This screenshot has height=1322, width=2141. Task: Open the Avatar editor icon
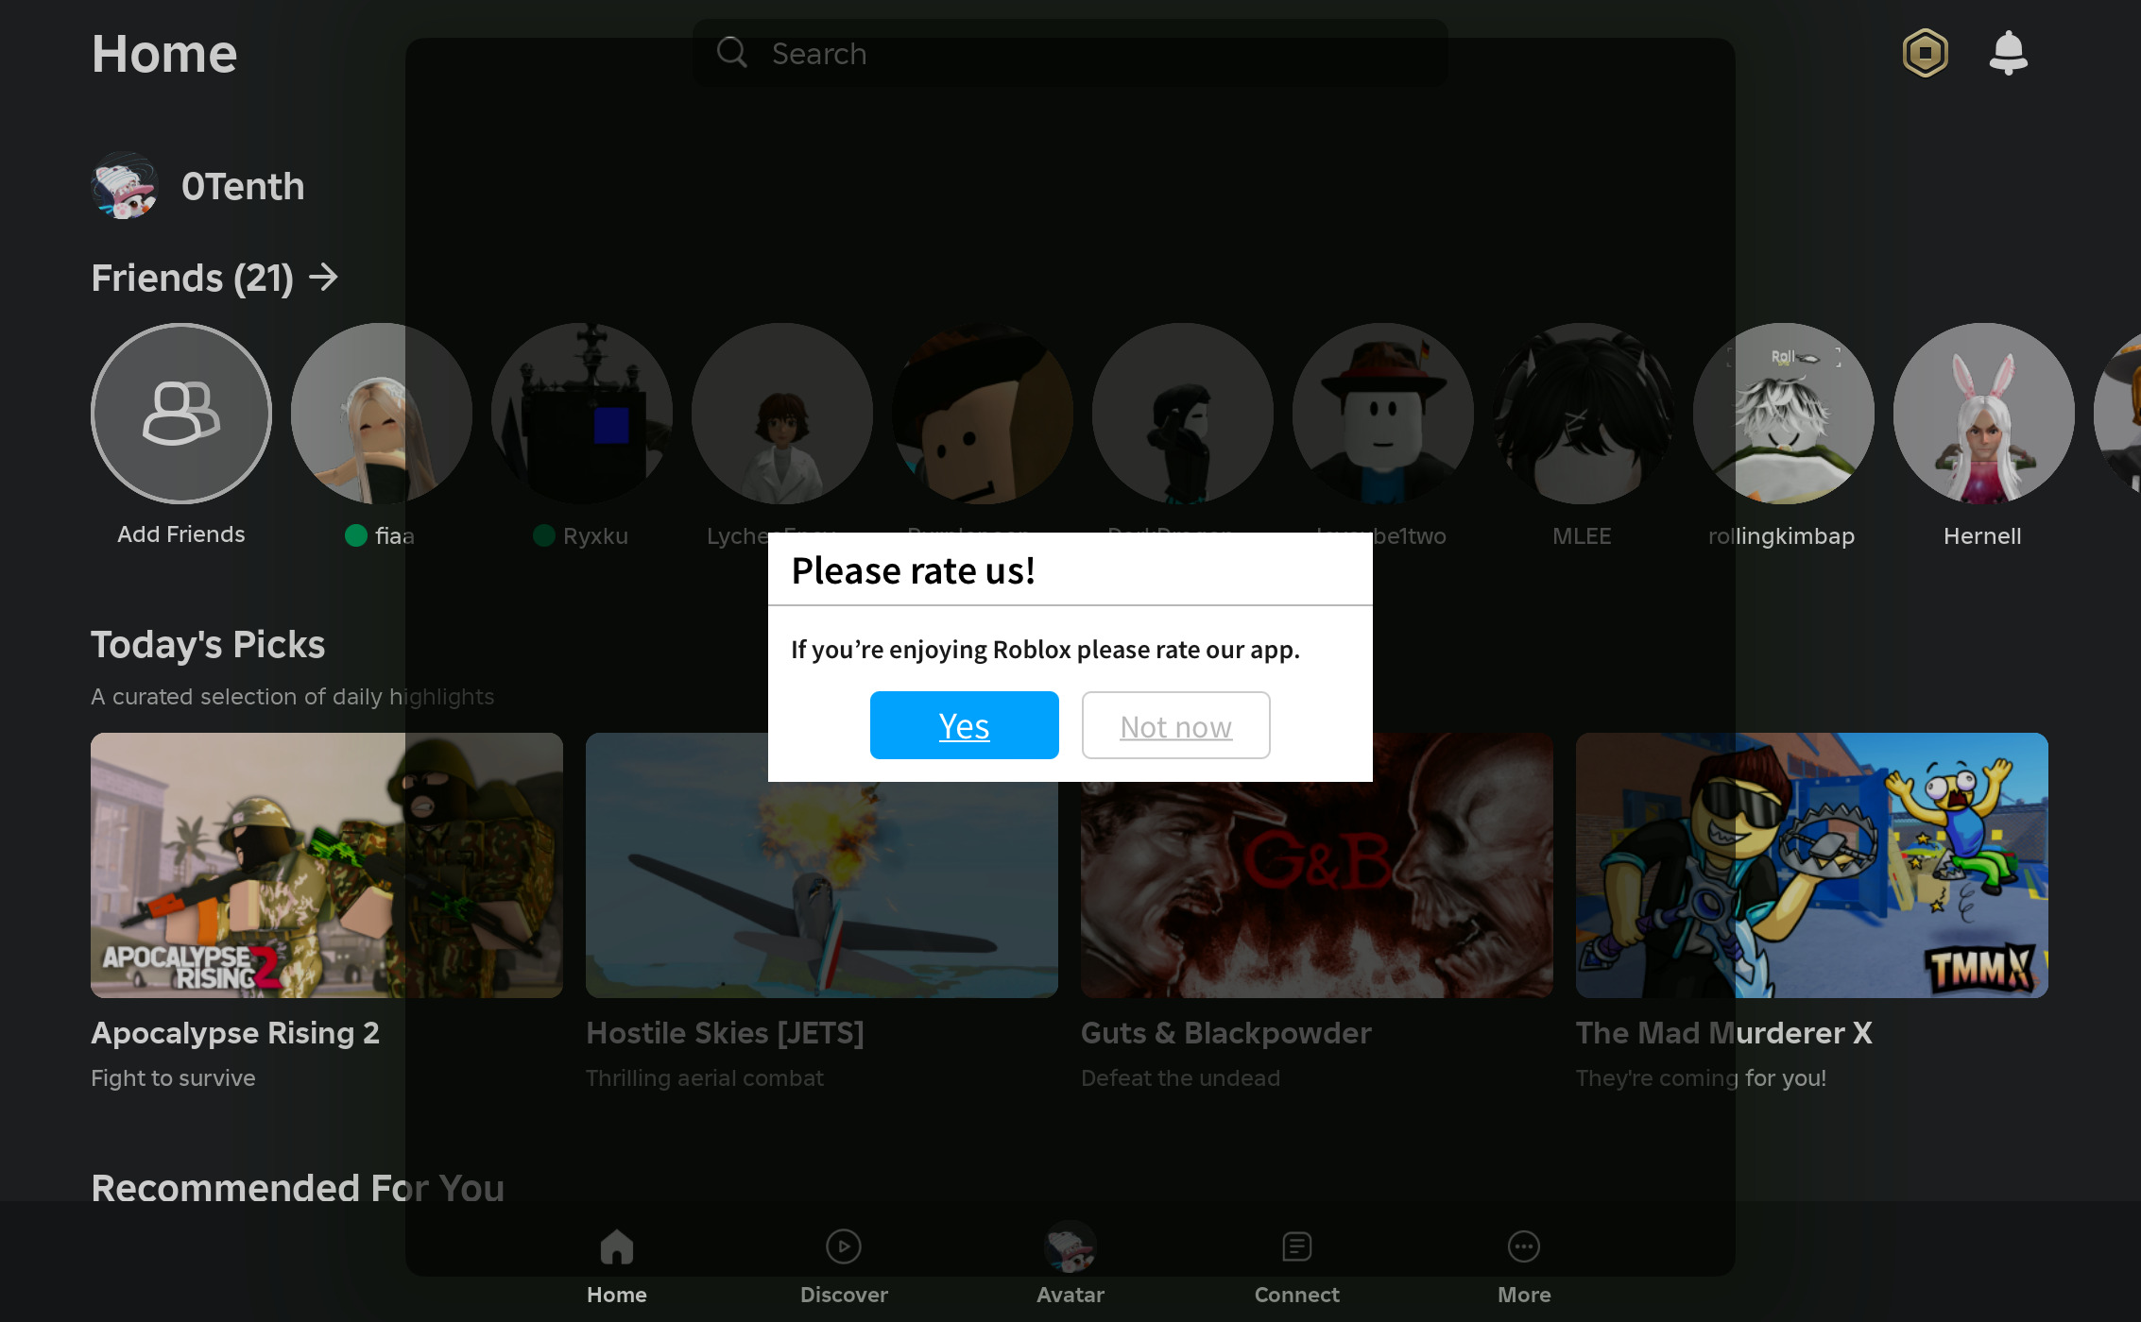tap(1070, 1248)
